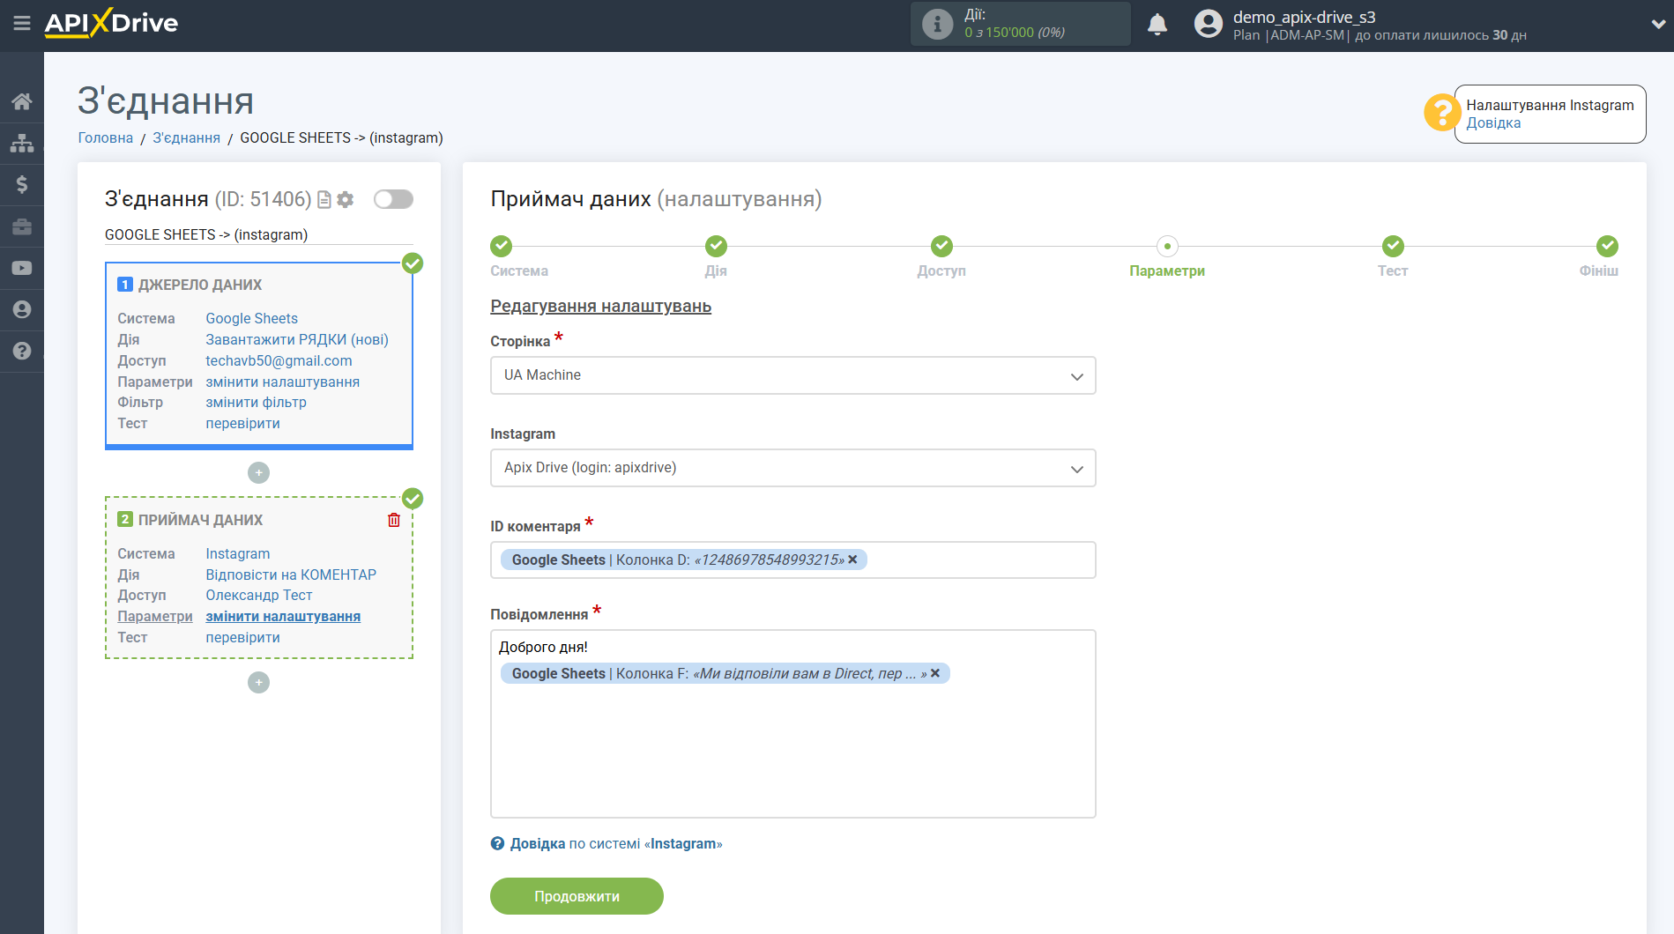Image resolution: width=1674 pixels, height=934 pixels.
Task: Click receiver змінити налаштування link
Action: tap(283, 617)
